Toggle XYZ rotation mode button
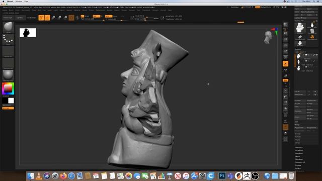322x181 pixels. (285, 80)
